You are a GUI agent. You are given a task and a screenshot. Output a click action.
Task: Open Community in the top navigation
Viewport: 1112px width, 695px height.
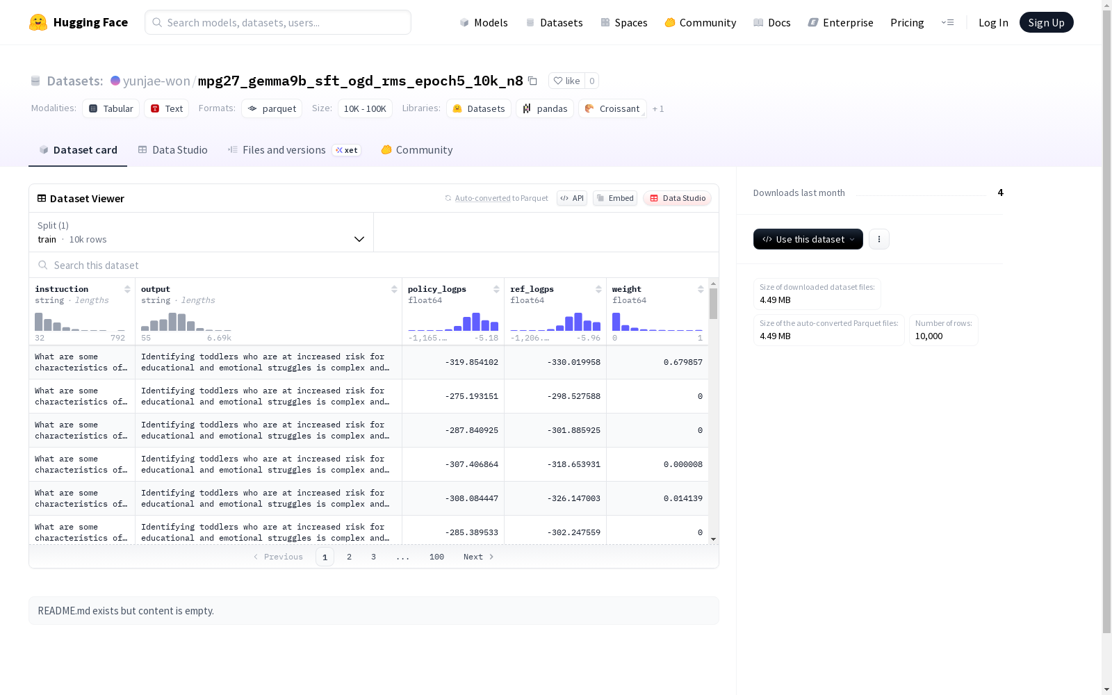click(x=701, y=22)
